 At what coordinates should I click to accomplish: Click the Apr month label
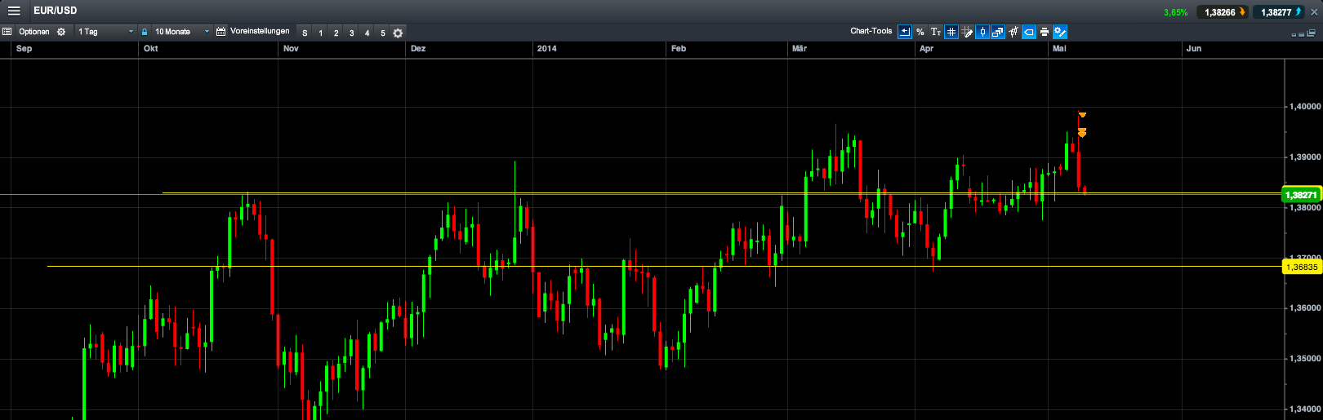point(926,48)
